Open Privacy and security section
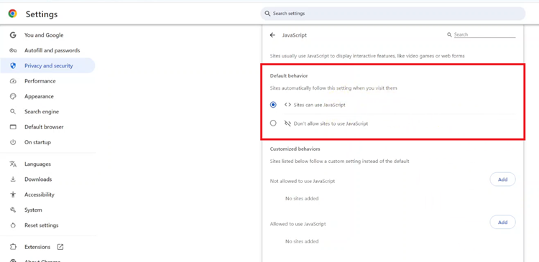 (x=47, y=65)
